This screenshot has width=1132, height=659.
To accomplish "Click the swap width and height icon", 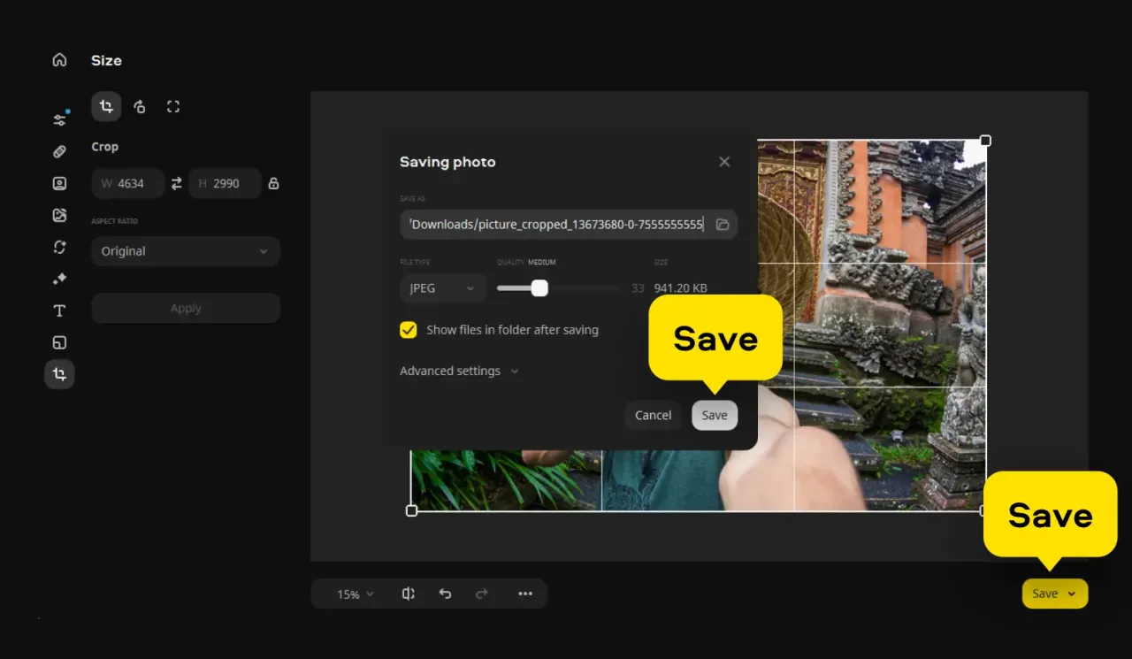I will [177, 183].
